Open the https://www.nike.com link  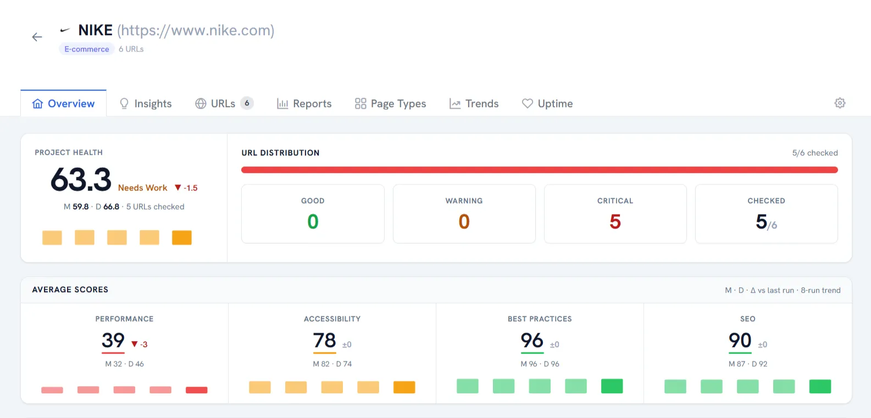click(196, 30)
